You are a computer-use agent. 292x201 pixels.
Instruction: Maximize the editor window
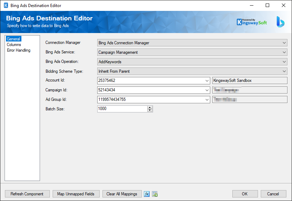(267, 5)
